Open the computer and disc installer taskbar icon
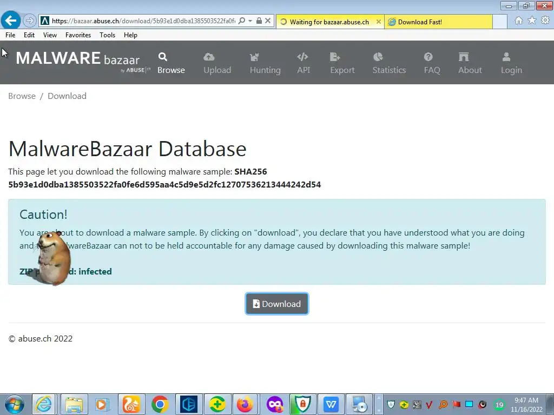554x415 pixels. [359, 404]
